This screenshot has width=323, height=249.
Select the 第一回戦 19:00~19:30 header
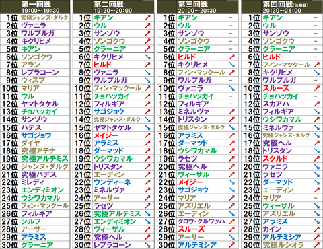[x=35, y=7]
